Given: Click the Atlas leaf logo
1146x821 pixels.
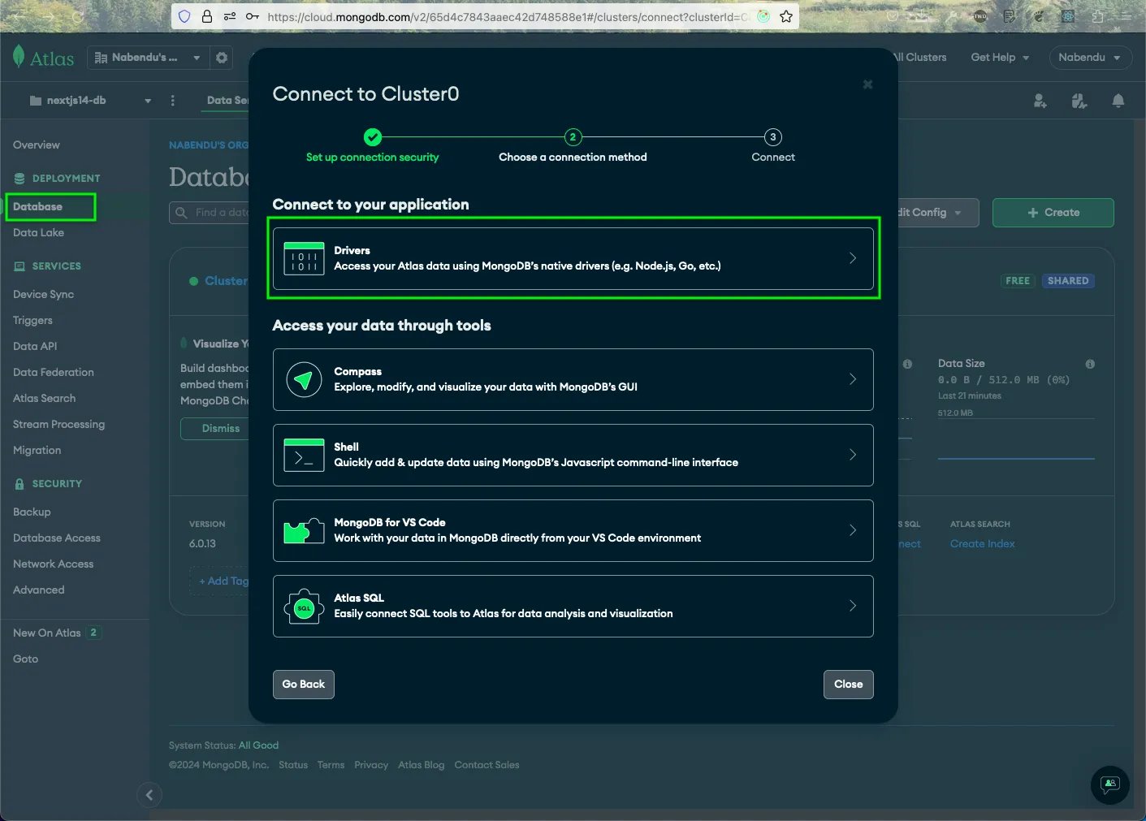Looking at the screenshot, I should (x=19, y=57).
